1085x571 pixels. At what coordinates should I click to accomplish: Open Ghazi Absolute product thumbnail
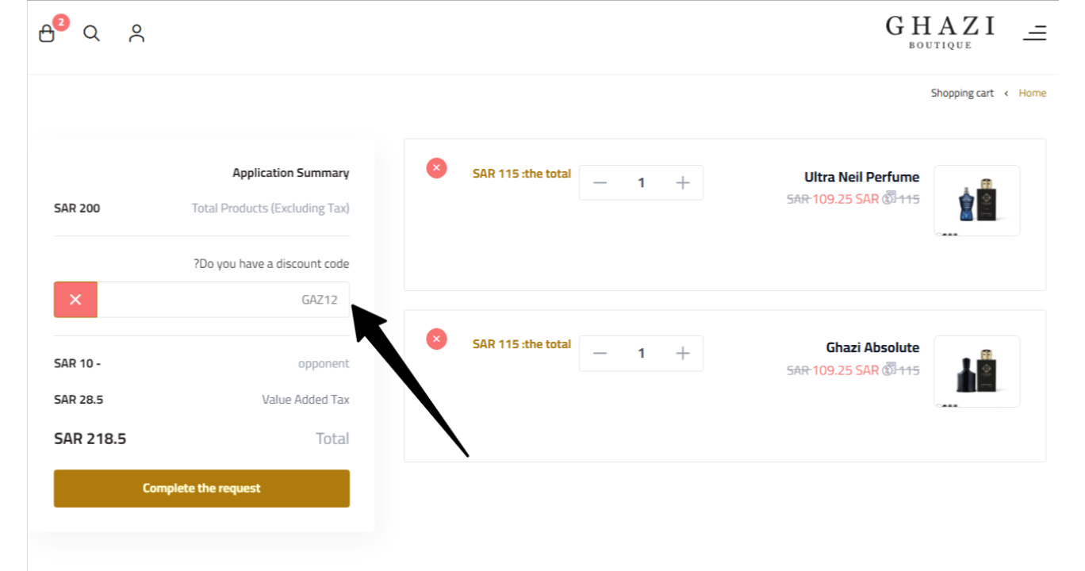click(x=977, y=371)
